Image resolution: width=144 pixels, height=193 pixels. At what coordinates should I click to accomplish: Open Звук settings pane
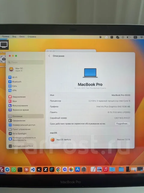pyautogui.click(x=13, y=101)
